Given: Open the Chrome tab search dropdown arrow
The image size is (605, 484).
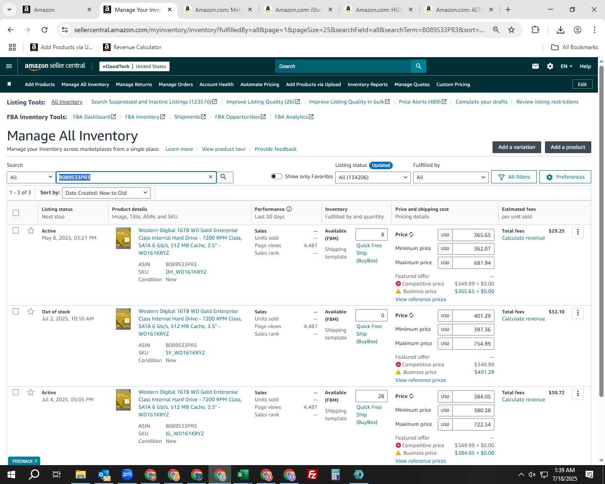Looking at the screenshot, I should 9,9.
